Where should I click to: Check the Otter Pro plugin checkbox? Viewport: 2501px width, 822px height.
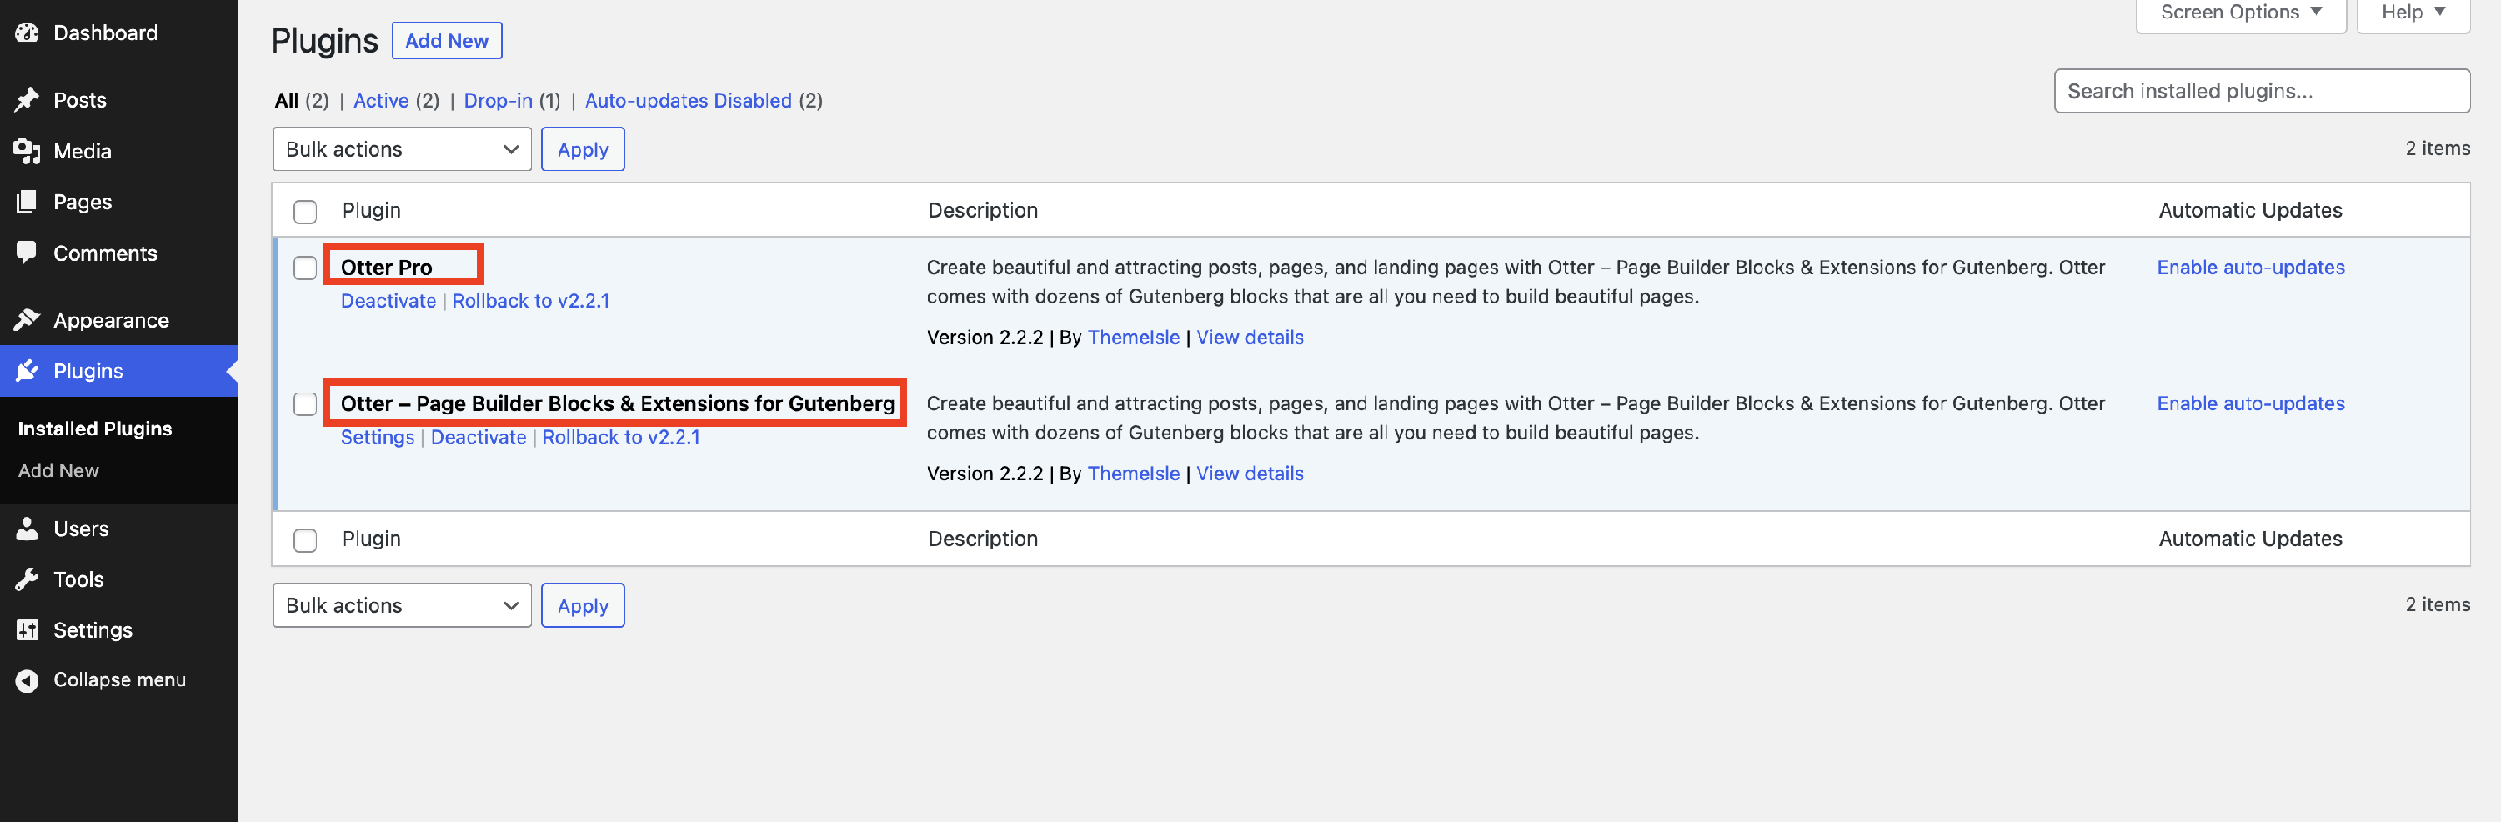tap(305, 268)
